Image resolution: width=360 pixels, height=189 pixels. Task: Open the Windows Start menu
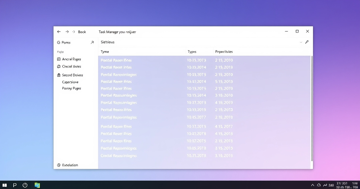point(5,185)
